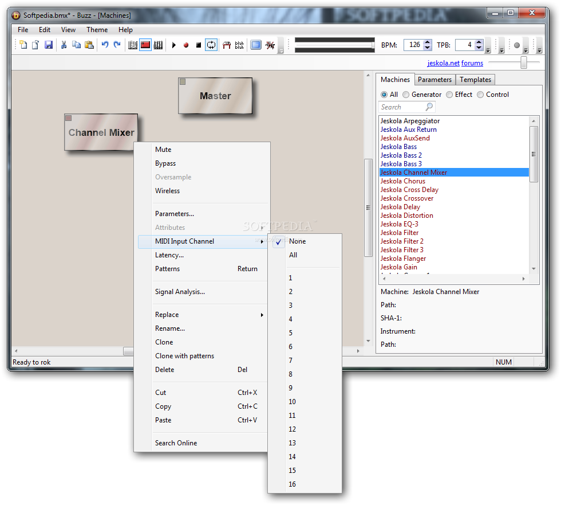Choose Clone with patterns menu entry
This screenshot has width=561, height=505.
tap(203, 356)
